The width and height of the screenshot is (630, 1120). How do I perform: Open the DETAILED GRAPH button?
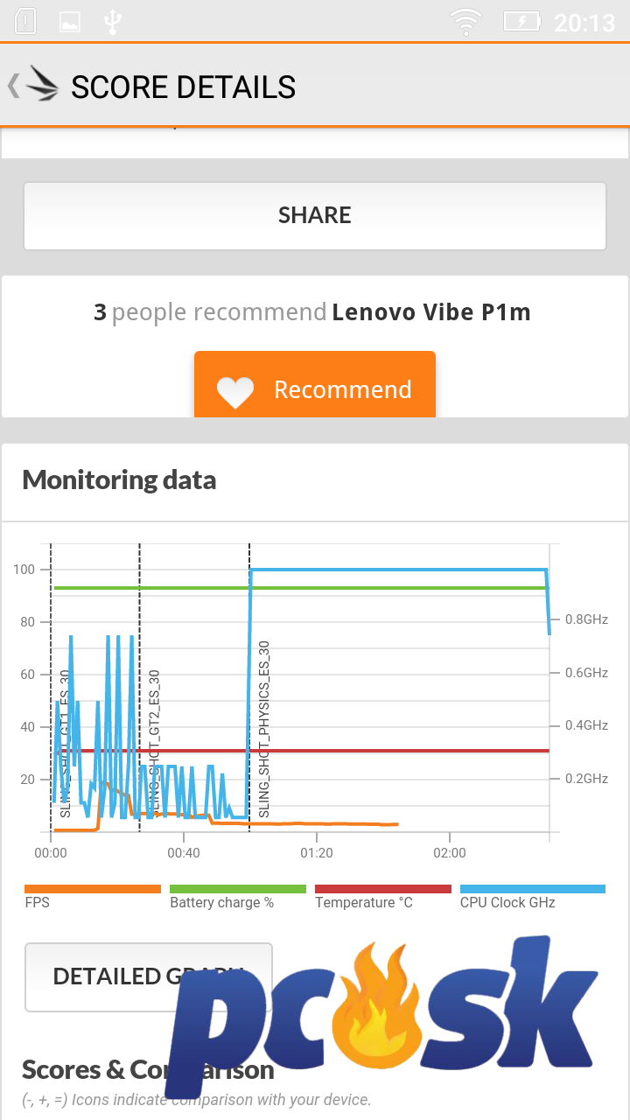click(x=149, y=976)
